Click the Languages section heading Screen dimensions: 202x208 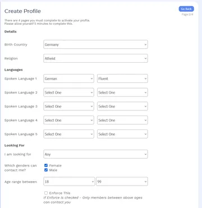pyautogui.click(x=13, y=70)
